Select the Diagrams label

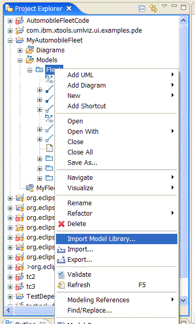[x=50, y=50]
